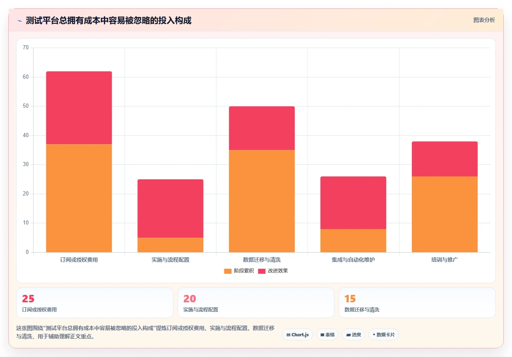This screenshot has height=357, width=512.
Task: Click the y-axis value 40
Action: coord(26,135)
